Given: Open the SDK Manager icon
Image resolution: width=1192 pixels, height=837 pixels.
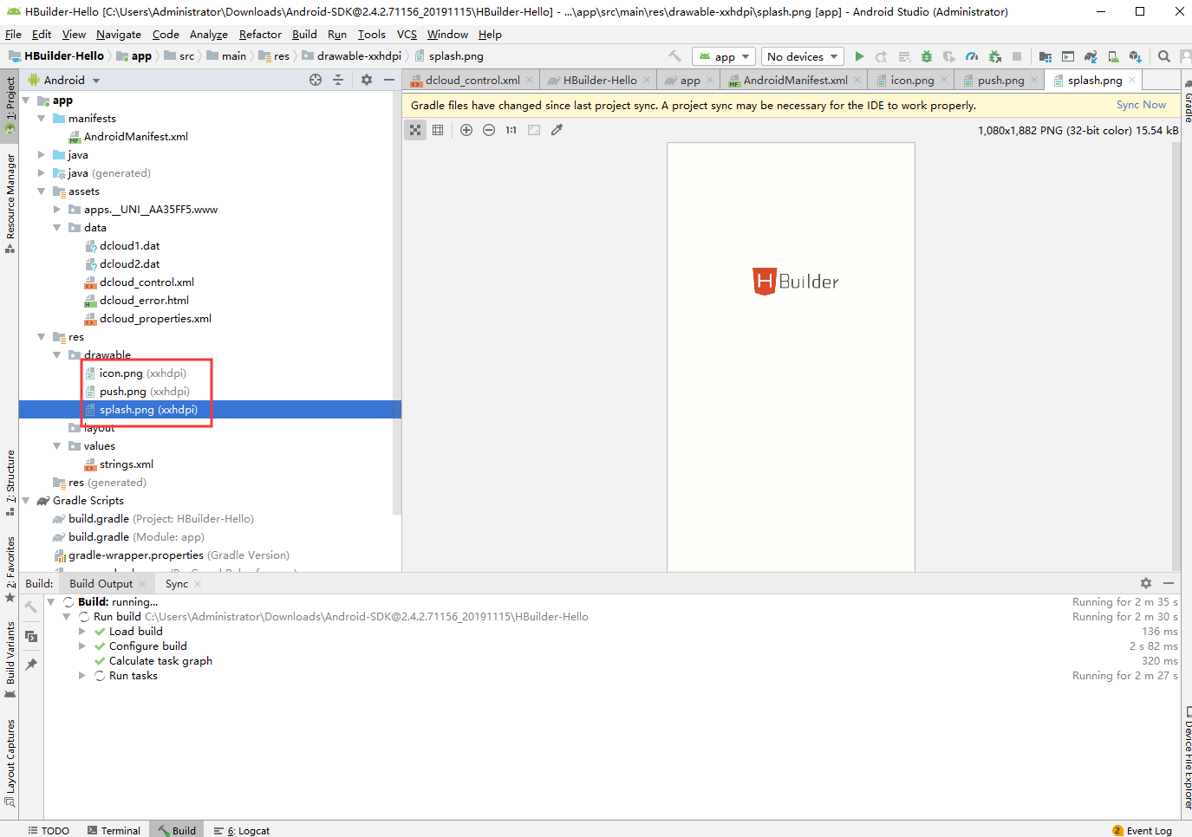Looking at the screenshot, I should [1136, 56].
